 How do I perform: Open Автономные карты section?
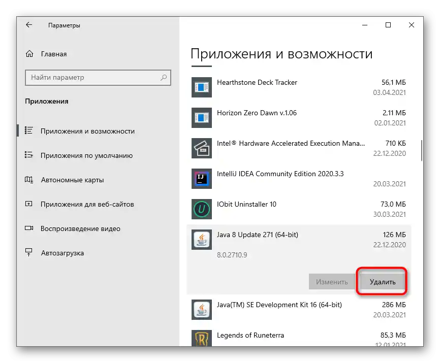(x=72, y=180)
